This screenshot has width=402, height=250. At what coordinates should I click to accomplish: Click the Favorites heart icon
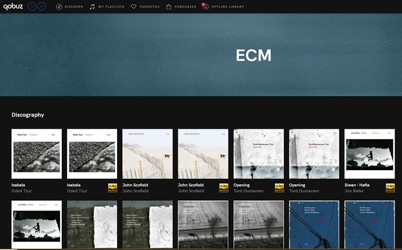133,6
